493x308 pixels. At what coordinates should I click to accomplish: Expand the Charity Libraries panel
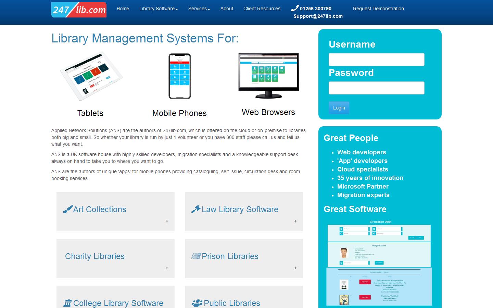click(x=167, y=268)
